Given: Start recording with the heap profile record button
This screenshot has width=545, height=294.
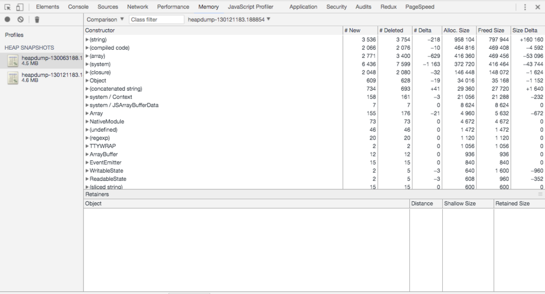Looking at the screenshot, I should coord(7,20).
